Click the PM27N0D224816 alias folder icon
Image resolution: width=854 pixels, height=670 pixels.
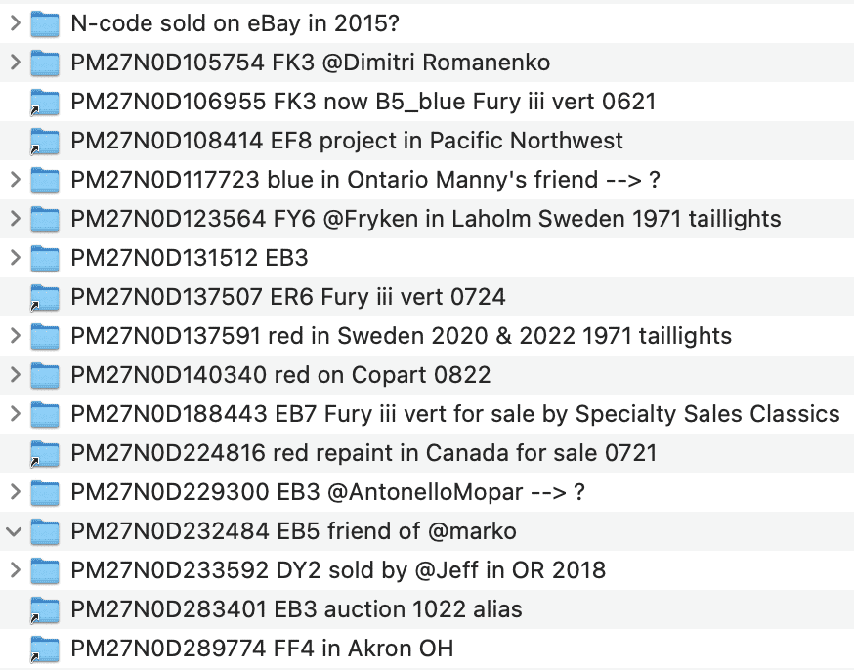click(45, 453)
